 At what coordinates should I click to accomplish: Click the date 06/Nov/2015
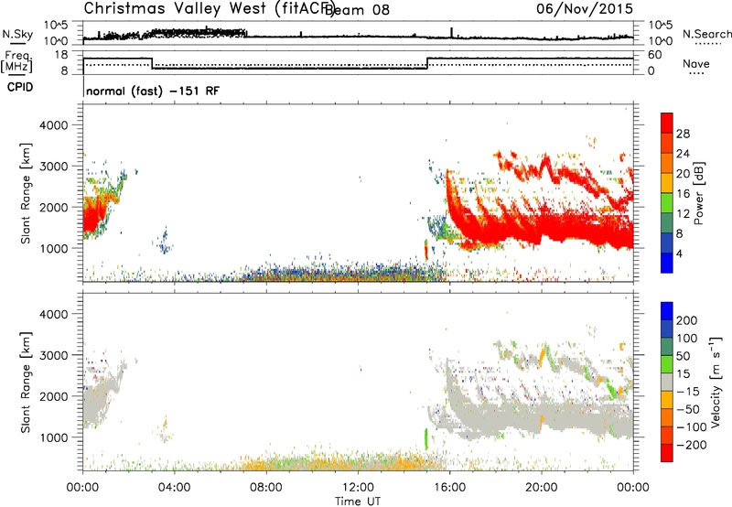pos(585,9)
